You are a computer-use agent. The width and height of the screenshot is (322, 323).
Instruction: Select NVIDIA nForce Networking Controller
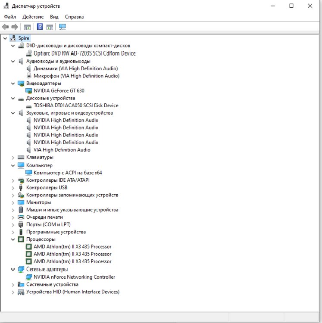click(x=74, y=277)
